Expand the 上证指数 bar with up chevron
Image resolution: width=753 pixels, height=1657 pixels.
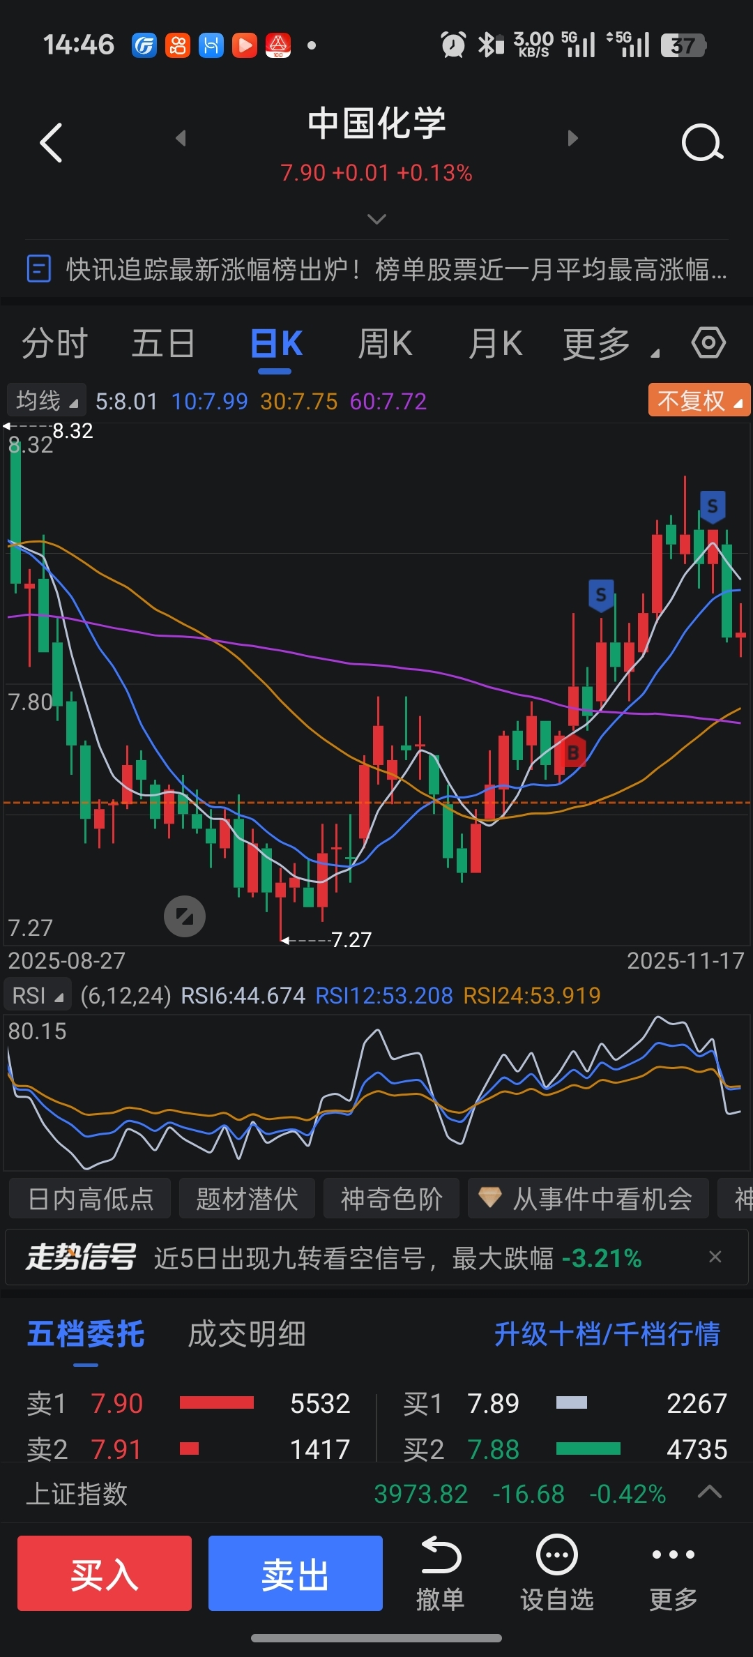(710, 1492)
